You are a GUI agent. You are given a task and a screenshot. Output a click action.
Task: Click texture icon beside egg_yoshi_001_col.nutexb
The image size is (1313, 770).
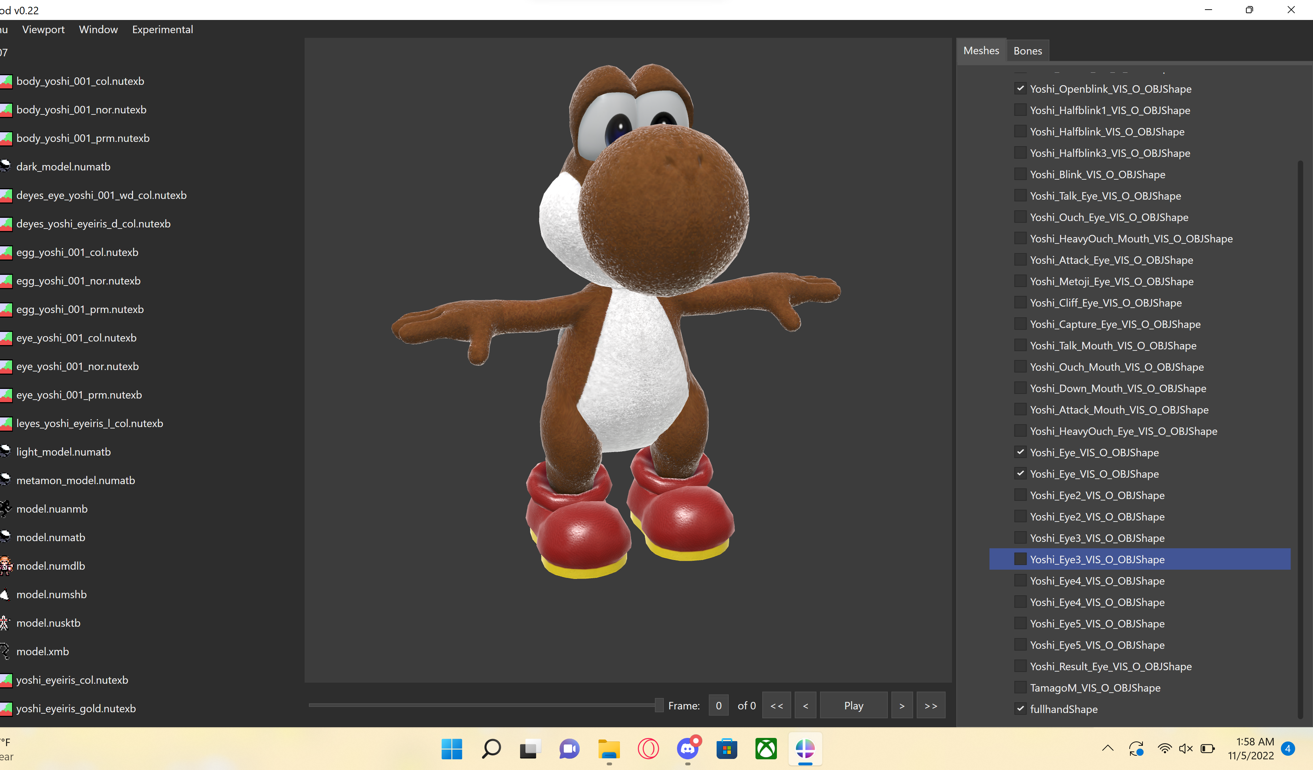click(x=6, y=252)
